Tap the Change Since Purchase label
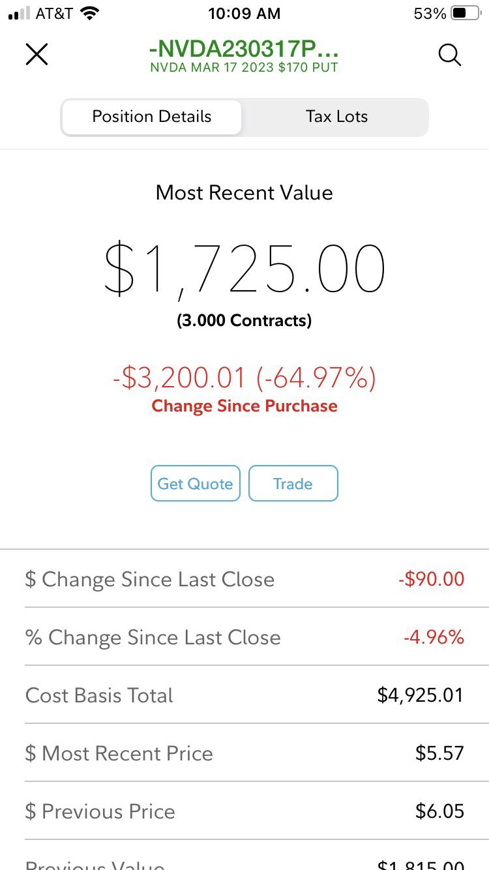 pos(244,406)
